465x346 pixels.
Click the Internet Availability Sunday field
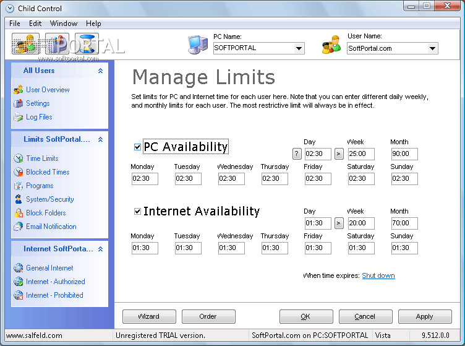404,248
